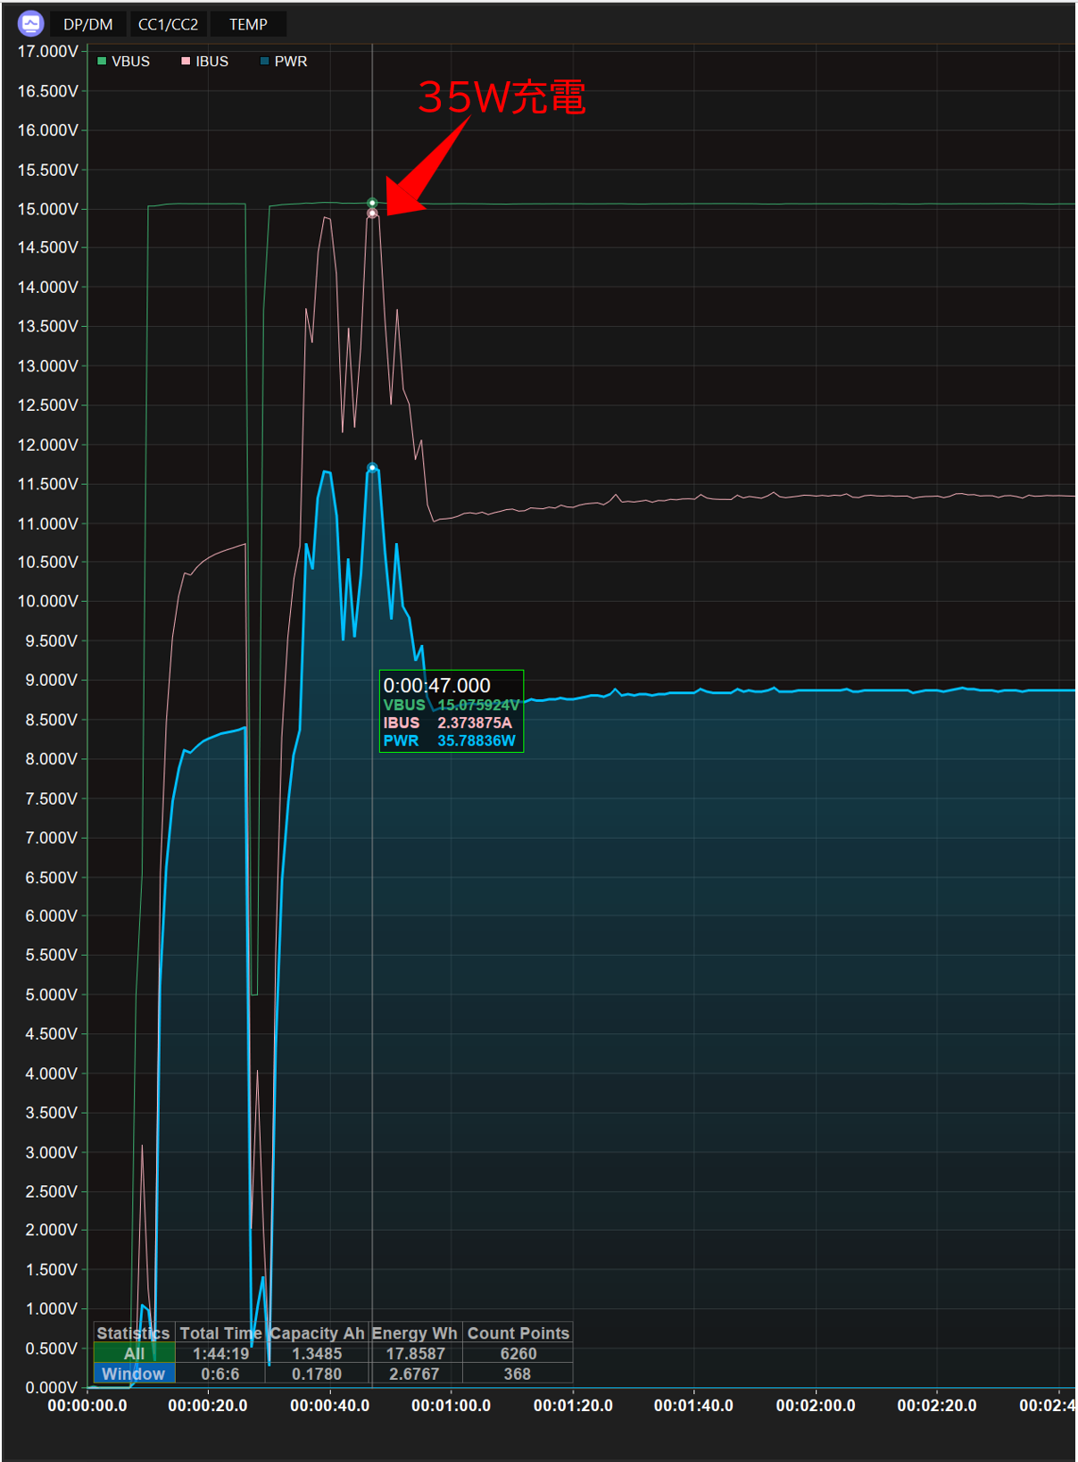Click window capacity value 0.1780

pos(317,1374)
